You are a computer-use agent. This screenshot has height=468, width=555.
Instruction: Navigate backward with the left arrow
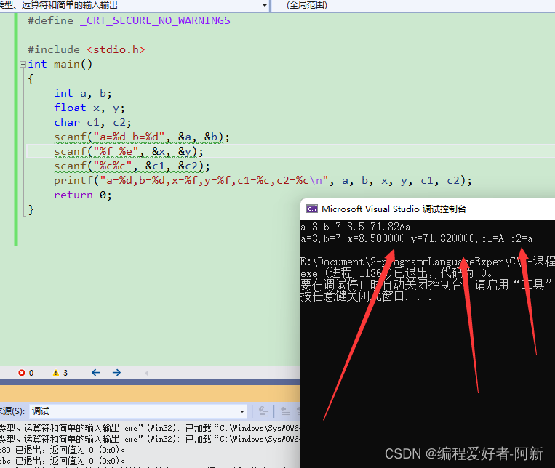[95, 373]
